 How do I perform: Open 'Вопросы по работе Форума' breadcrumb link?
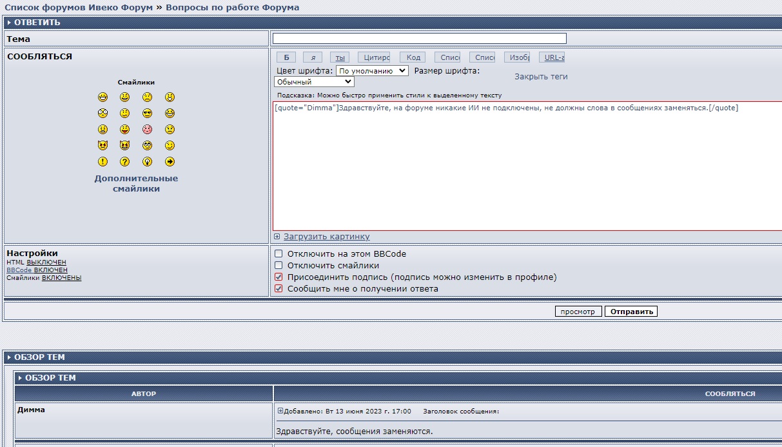232,8
